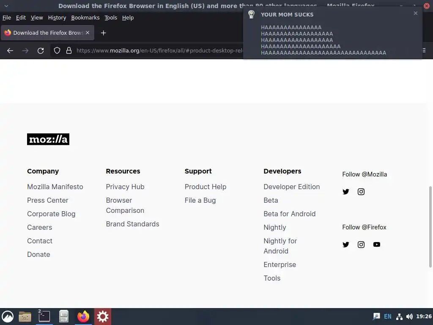Reload the current page
The height and width of the screenshot is (325, 433).
(x=41, y=51)
